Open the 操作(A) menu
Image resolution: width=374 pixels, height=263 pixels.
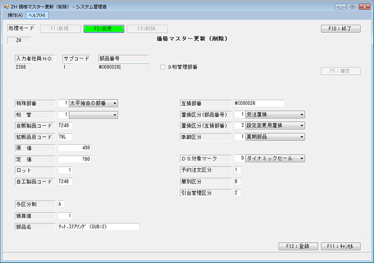(15, 16)
